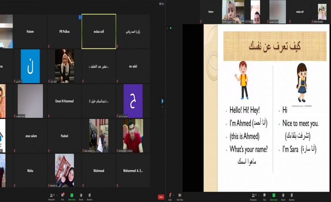Open Chat with unread badge in gallery window
Image resolution: width=331 pixels, height=202 pixels.
click(63, 196)
